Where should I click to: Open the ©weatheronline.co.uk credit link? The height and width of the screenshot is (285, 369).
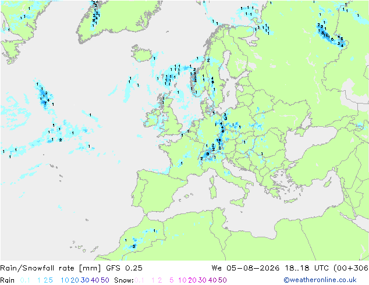pos(320,280)
